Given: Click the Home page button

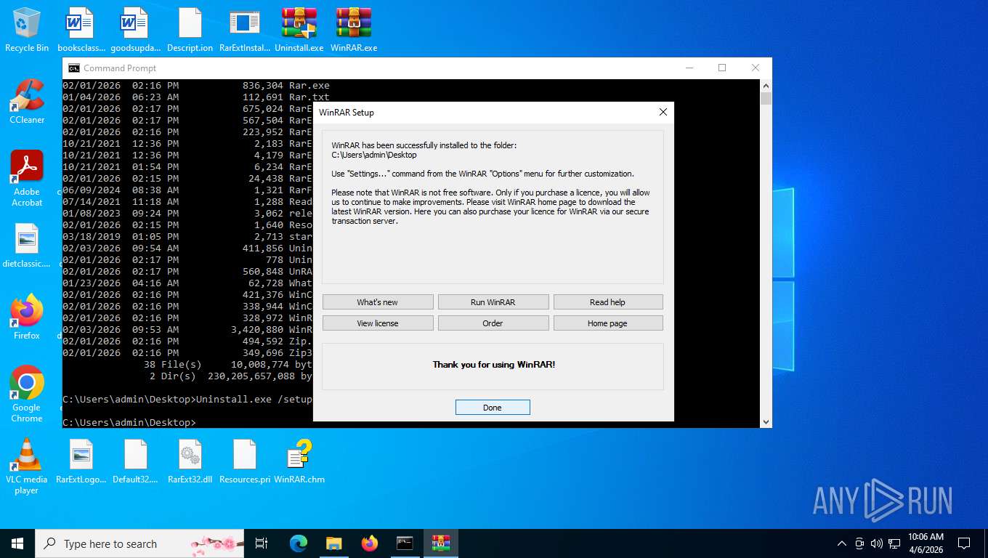Looking at the screenshot, I should tap(608, 323).
